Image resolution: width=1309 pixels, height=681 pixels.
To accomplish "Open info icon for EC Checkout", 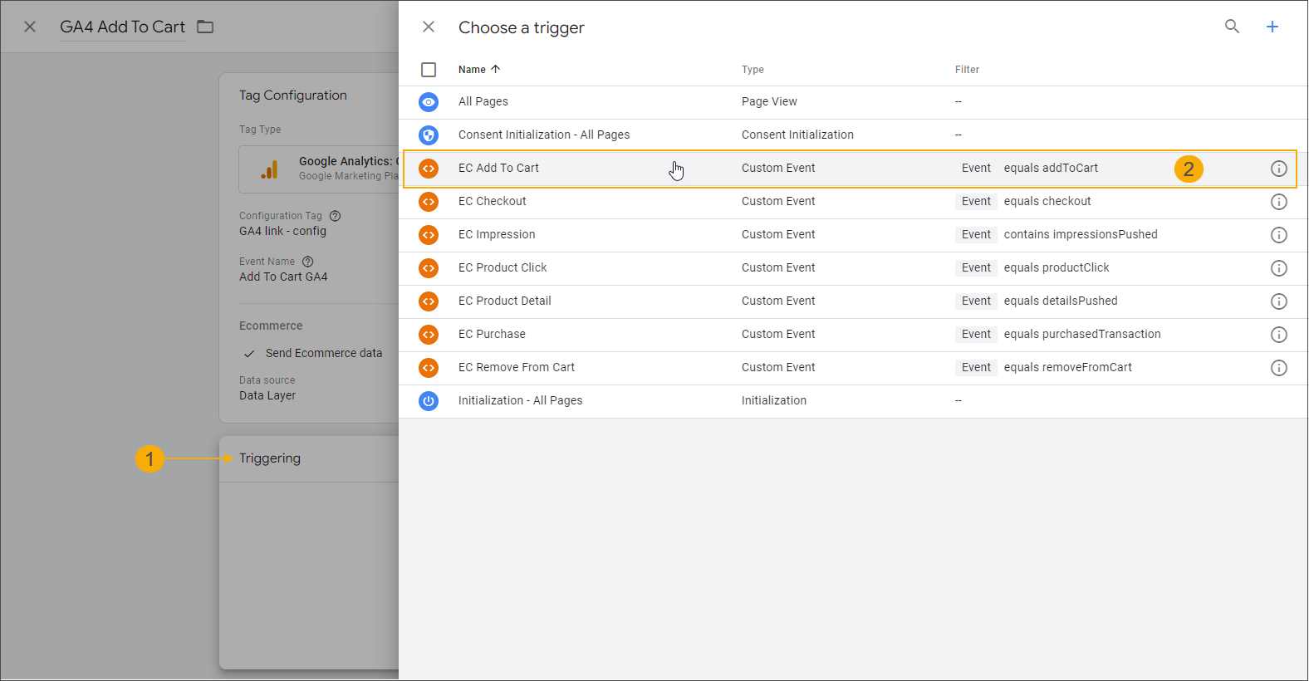I will (x=1279, y=202).
